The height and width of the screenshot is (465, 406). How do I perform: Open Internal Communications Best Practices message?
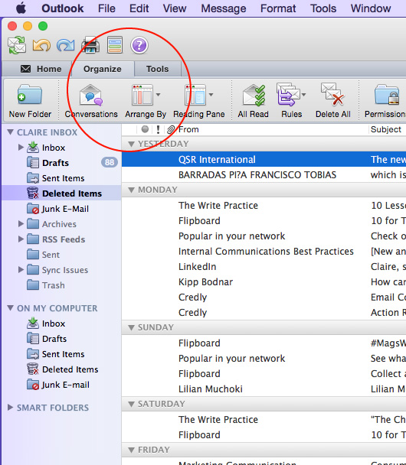(264, 251)
